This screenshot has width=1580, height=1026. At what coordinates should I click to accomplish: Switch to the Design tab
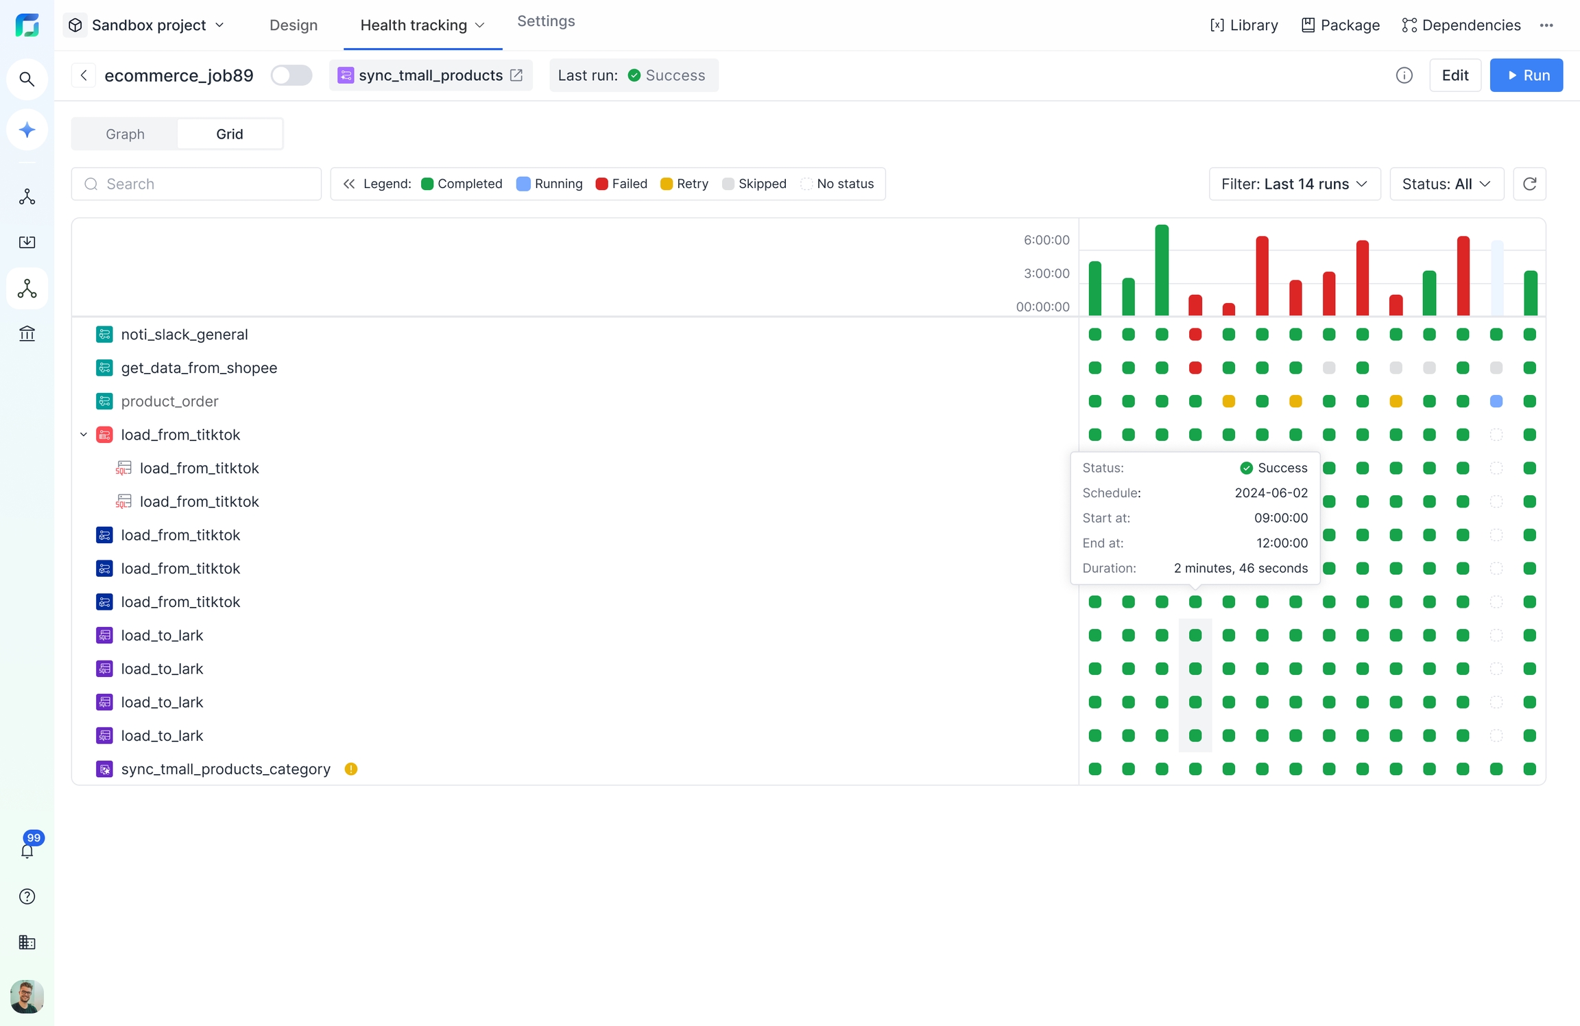294,25
